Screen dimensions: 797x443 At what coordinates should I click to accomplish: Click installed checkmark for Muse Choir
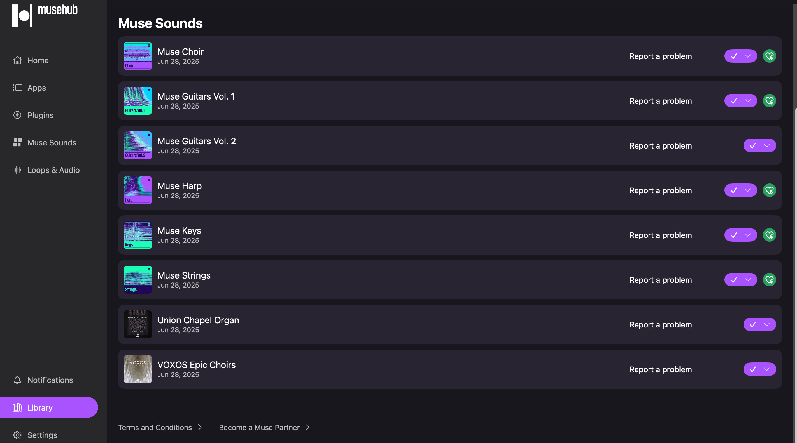pyautogui.click(x=733, y=56)
